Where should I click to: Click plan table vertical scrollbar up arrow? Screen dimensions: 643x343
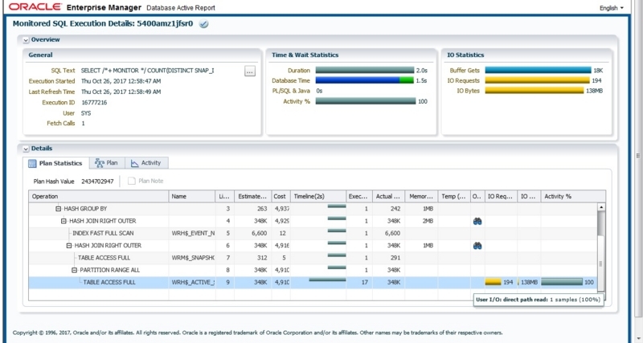click(601, 207)
